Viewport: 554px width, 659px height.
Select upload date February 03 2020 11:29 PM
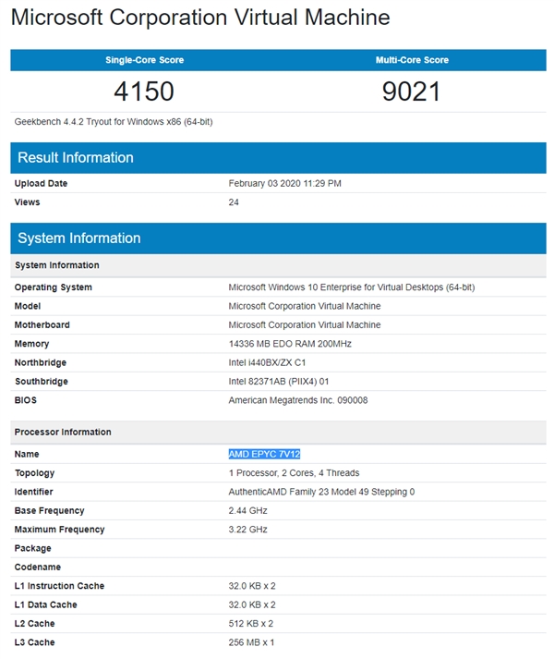click(x=284, y=184)
